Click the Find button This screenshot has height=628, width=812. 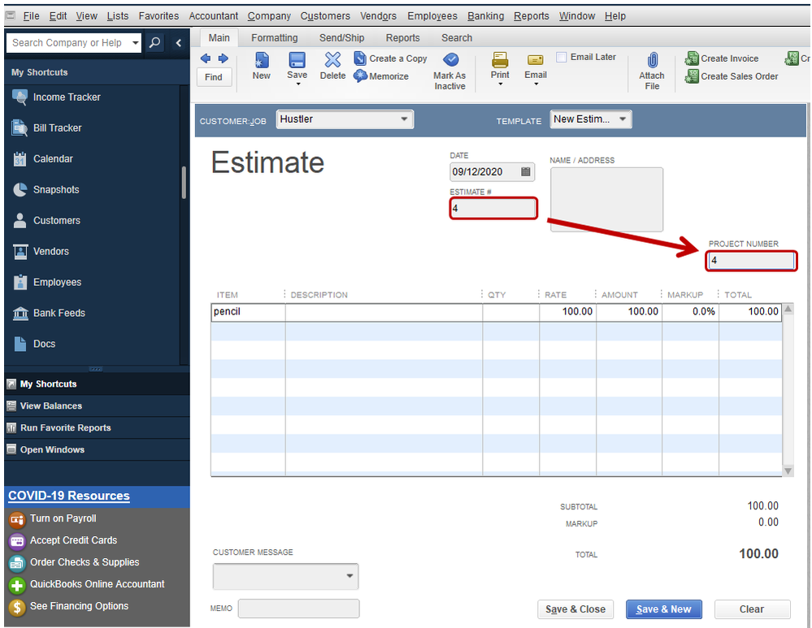213,77
